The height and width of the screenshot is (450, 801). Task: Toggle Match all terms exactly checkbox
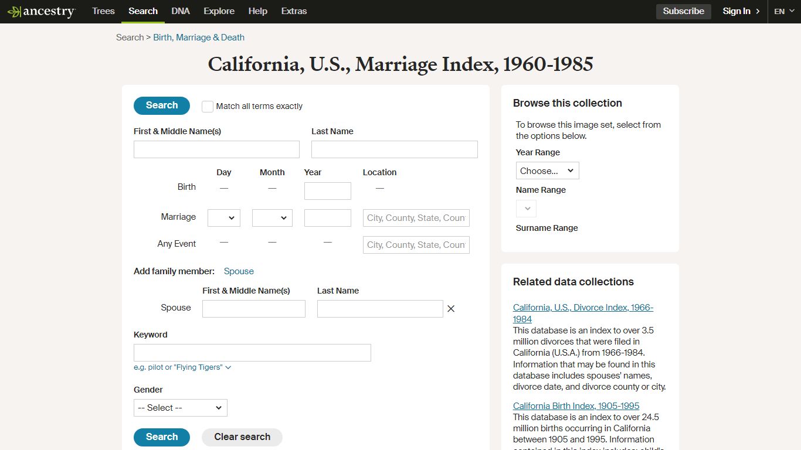click(208, 107)
